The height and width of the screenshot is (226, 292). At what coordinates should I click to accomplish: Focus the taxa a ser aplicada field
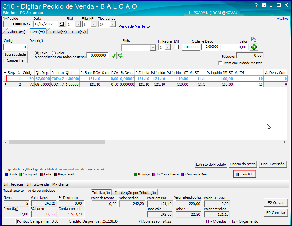pos(97,55)
